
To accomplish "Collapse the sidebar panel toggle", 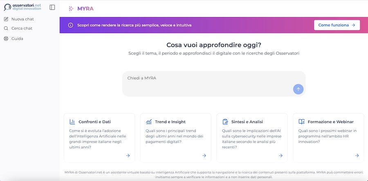I will pos(52,7).
